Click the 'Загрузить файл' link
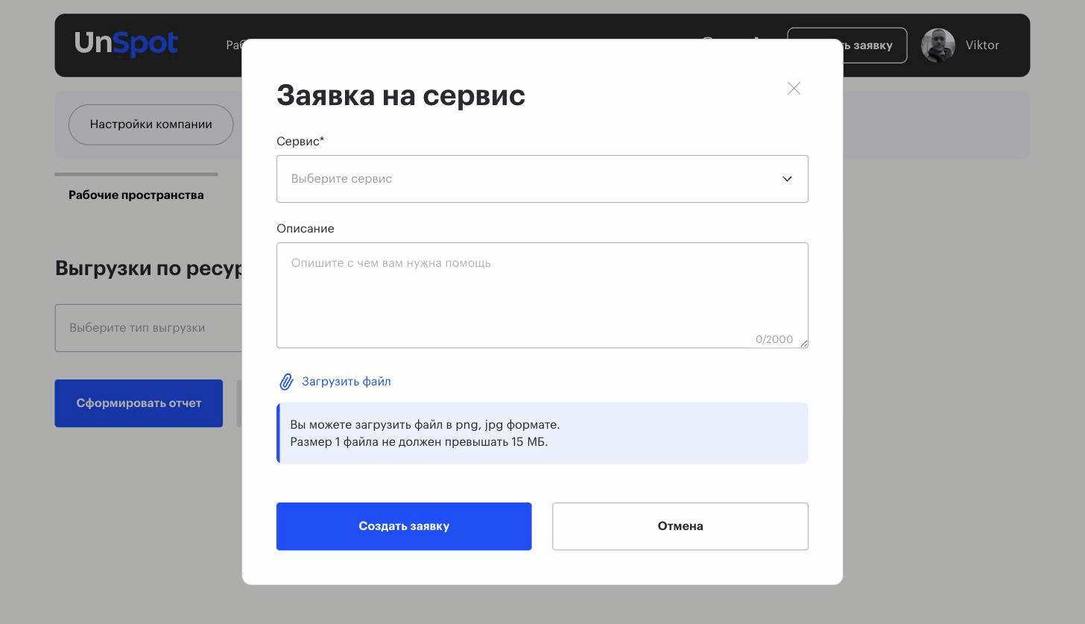 coord(346,382)
